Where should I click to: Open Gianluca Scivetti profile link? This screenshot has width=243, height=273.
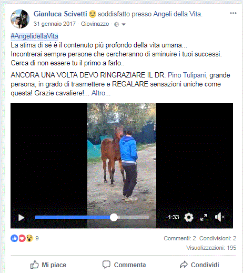(60, 14)
